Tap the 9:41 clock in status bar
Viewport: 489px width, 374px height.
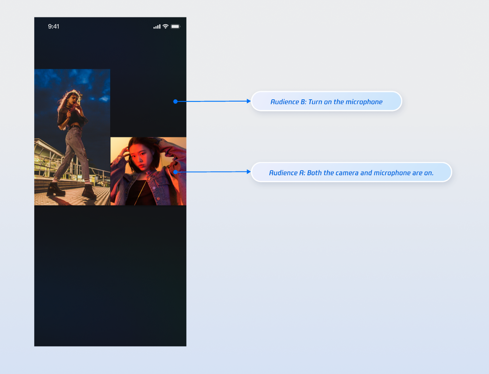tap(53, 27)
